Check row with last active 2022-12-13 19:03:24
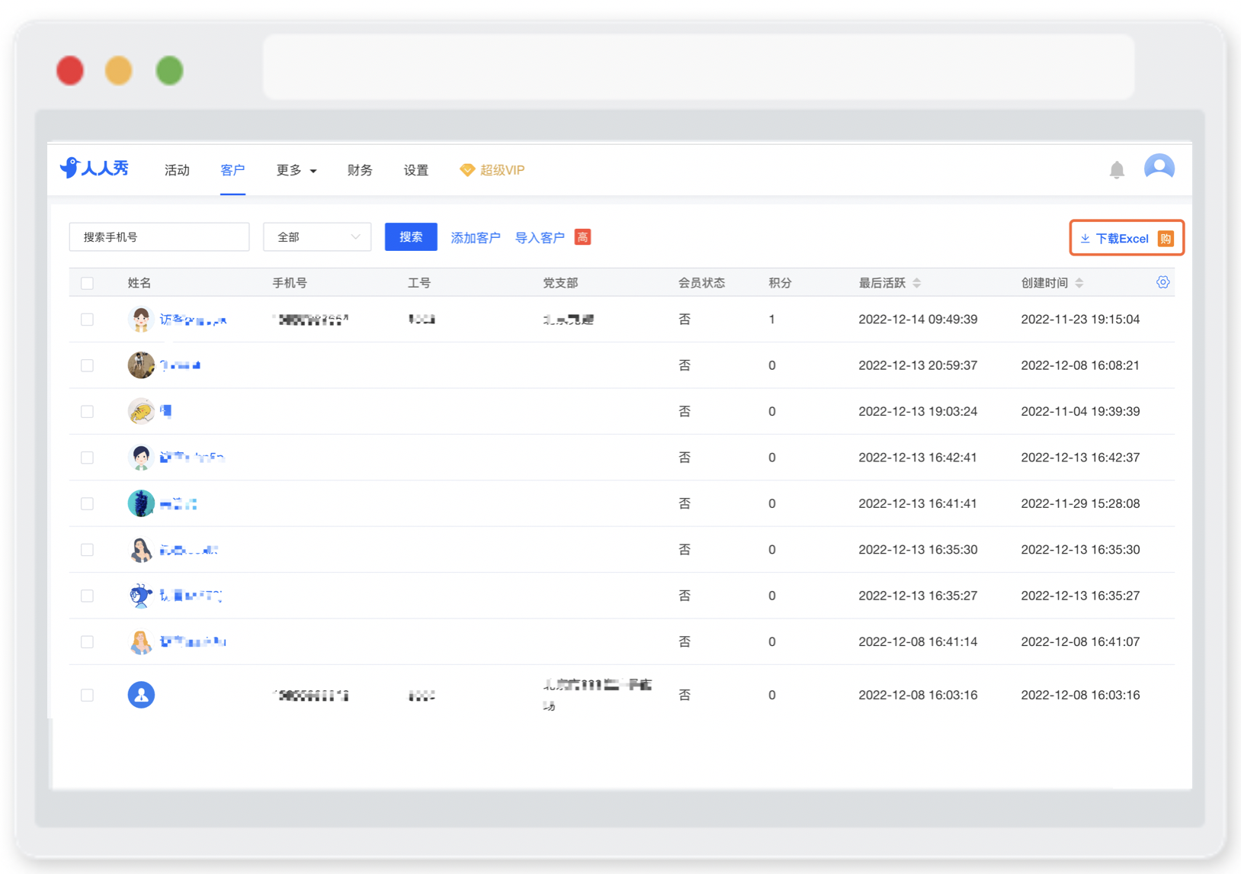 click(88, 411)
